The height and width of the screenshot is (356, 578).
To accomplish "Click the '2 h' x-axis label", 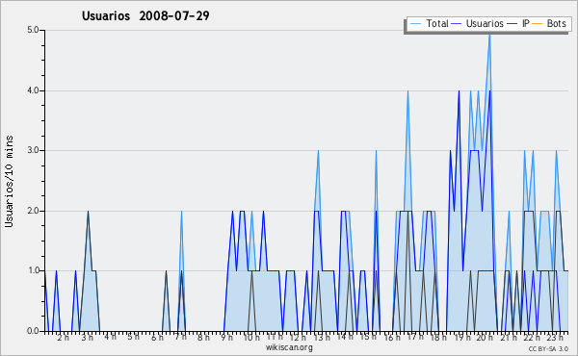I will click(x=63, y=338).
